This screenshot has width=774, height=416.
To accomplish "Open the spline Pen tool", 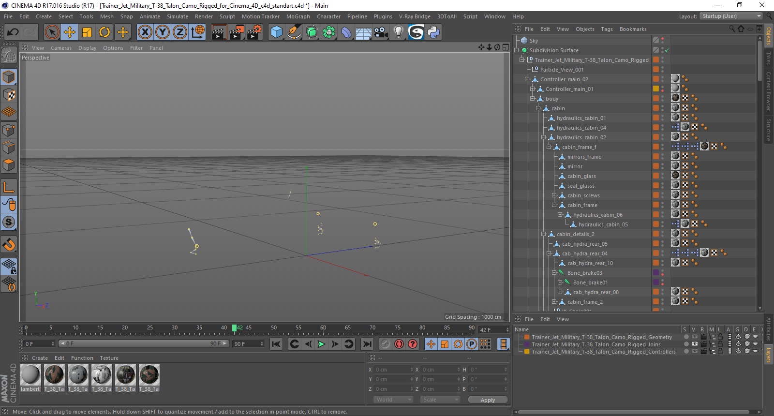I will [x=294, y=32].
